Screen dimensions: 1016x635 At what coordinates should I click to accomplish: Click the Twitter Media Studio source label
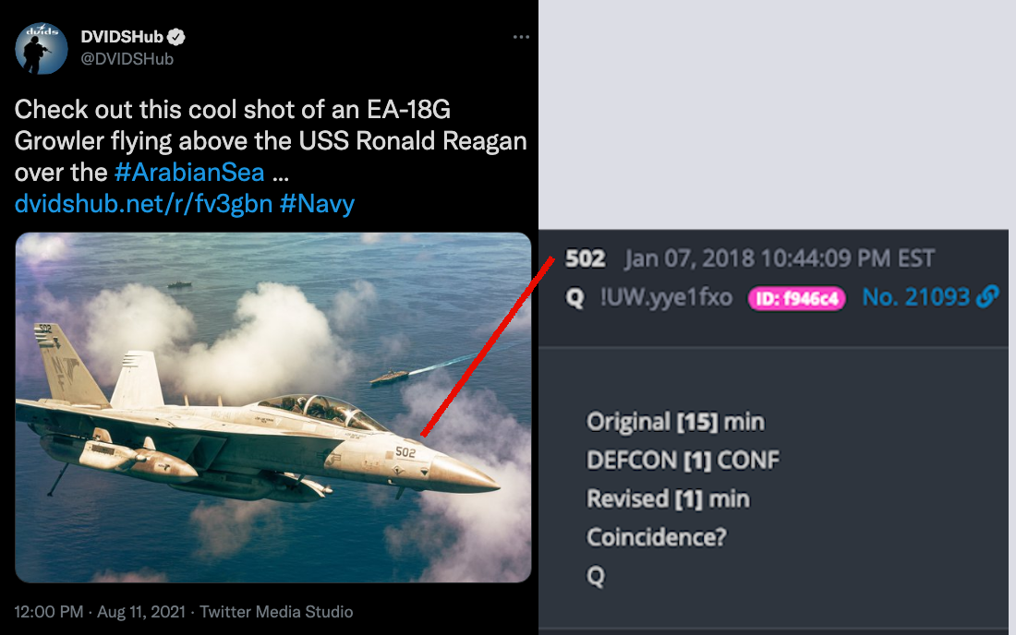click(276, 612)
